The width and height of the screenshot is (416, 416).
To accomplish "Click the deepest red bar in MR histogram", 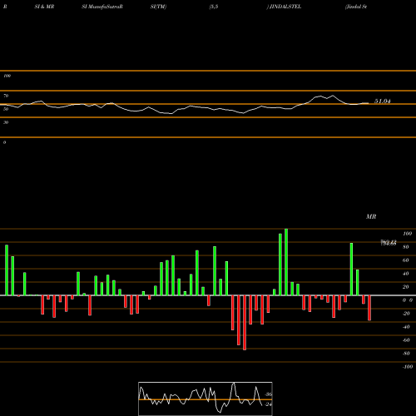I will [245, 323].
